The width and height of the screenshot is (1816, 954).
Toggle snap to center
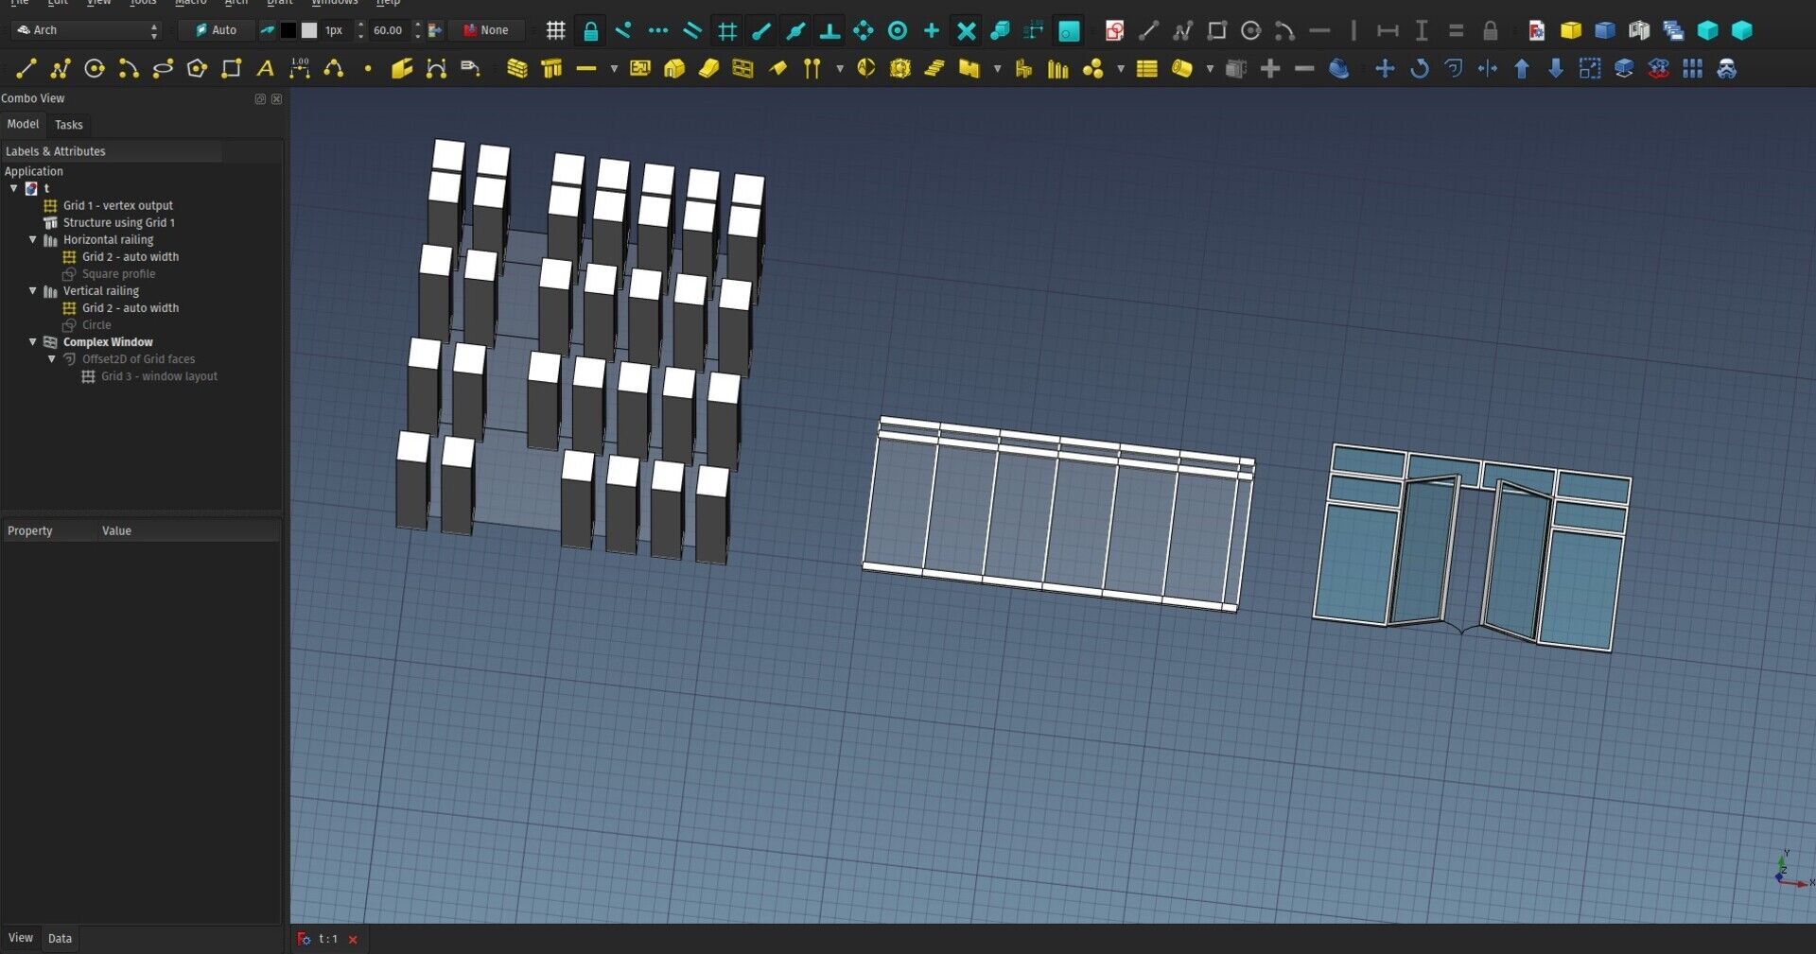point(898,30)
